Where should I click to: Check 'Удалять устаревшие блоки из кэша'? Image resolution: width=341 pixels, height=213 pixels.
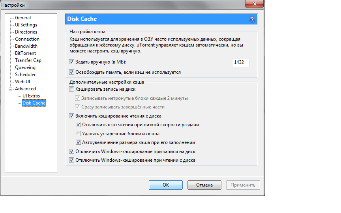click(x=78, y=133)
